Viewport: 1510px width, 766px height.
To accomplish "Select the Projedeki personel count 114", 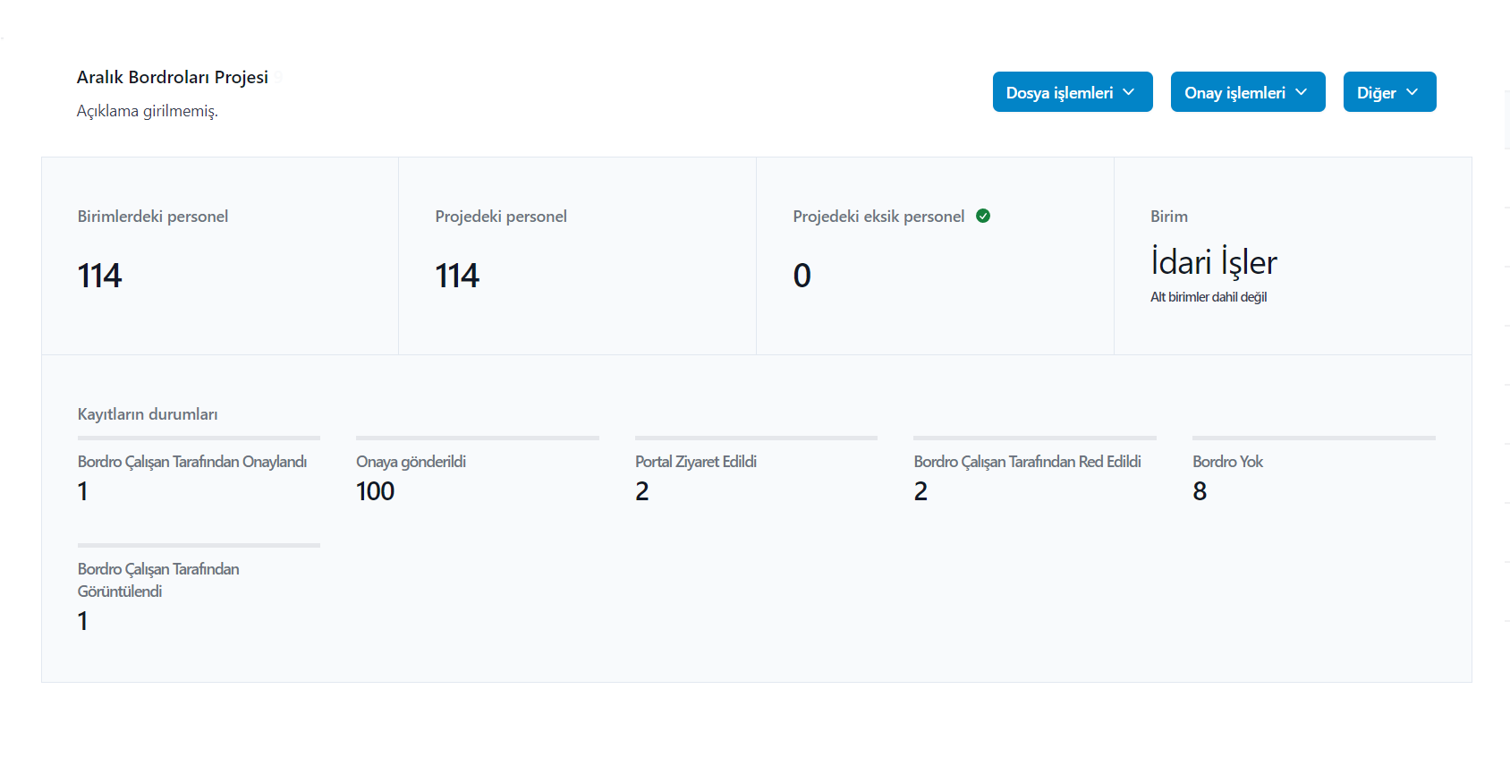I will coord(457,276).
